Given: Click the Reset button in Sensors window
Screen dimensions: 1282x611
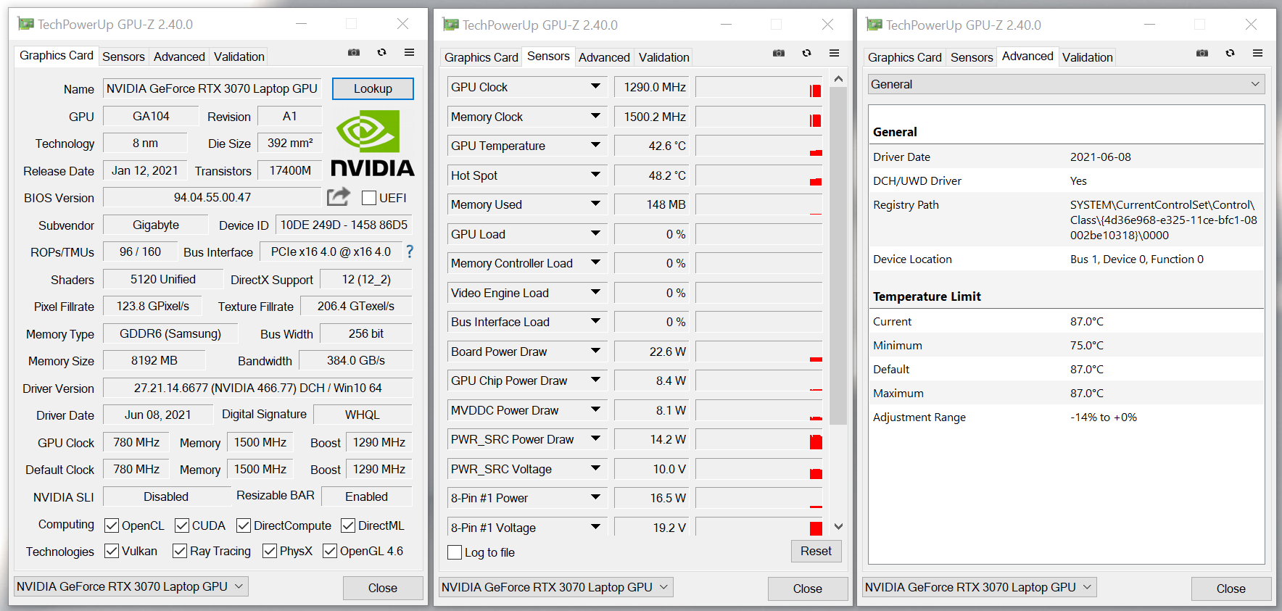Looking at the screenshot, I should 816,551.
